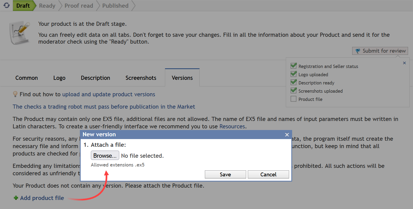The width and height of the screenshot is (413, 209).
Task: Toggle Screenshots uploaded checkbox
Action: 294,91
